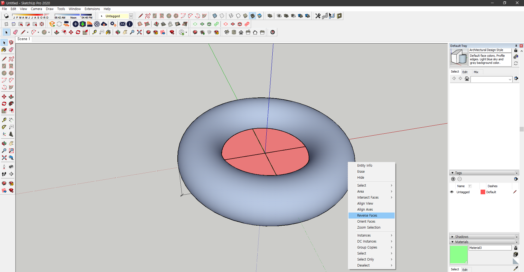The image size is (524, 272).
Task: Click the Look Around eye tool
Action: (x=11, y=167)
